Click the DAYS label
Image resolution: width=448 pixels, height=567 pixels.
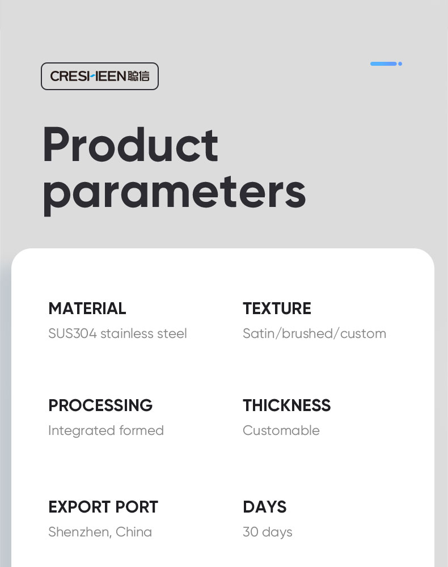point(265,507)
